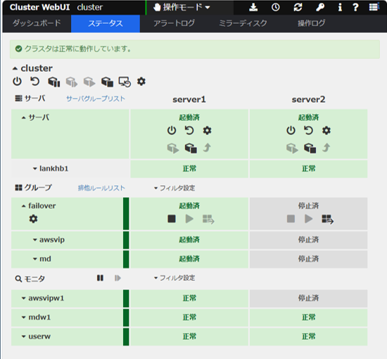Reboot server1 using its reboot icon
The width and height of the screenshot is (387, 359).
[x=189, y=130]
